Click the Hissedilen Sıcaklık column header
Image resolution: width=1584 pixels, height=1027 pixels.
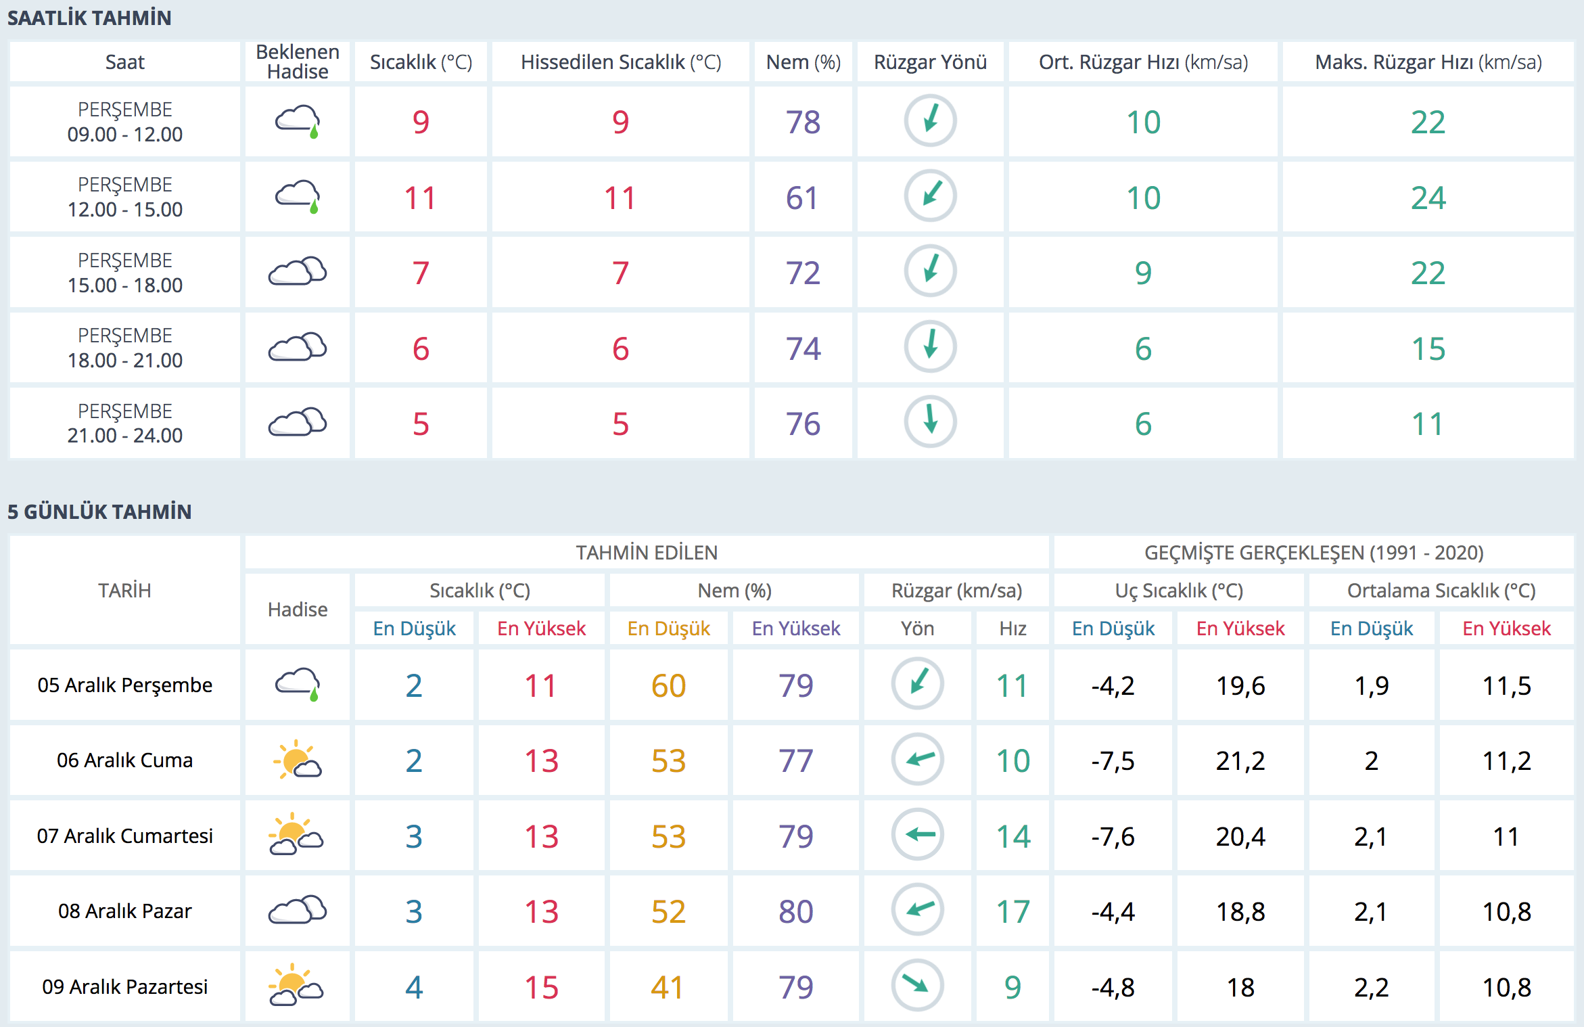(620, 62)
